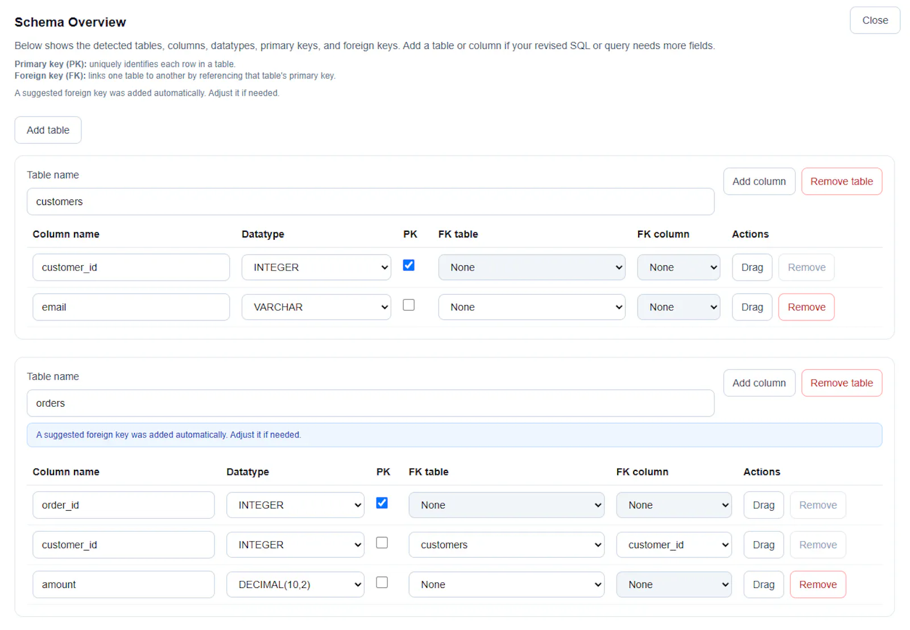Open FK table dropdown for amount column

tap(506, 585)
